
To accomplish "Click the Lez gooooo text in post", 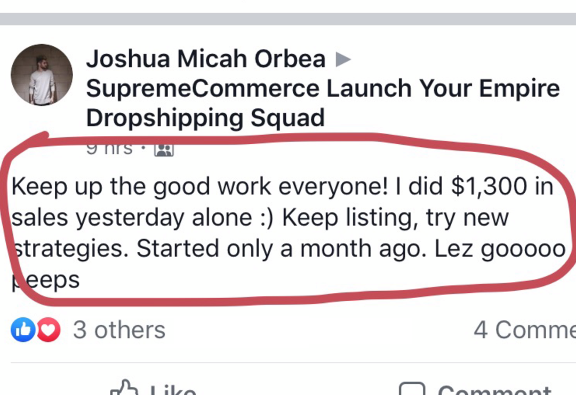I will 499,249.
